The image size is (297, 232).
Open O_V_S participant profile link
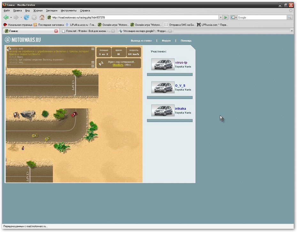coord(180,86)
